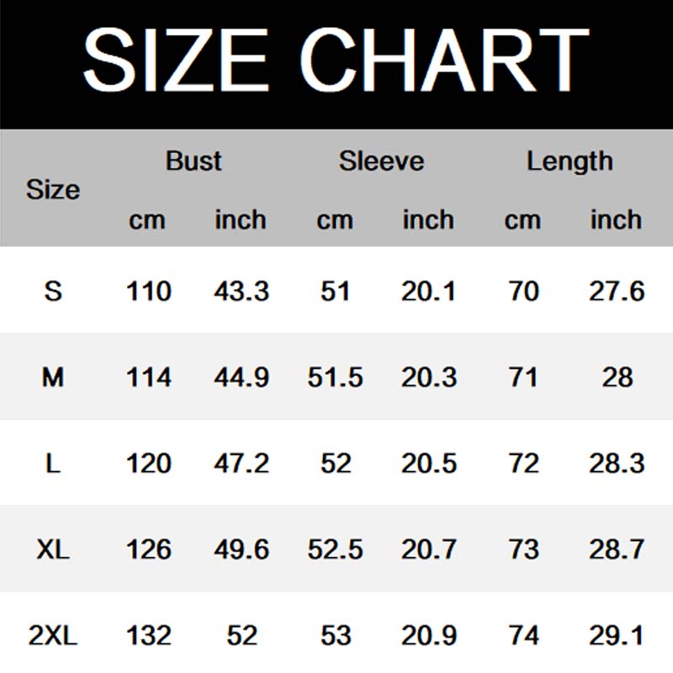673x673 pixels.
Task: Select bust inch value 44.9
Action: (241, 378)
